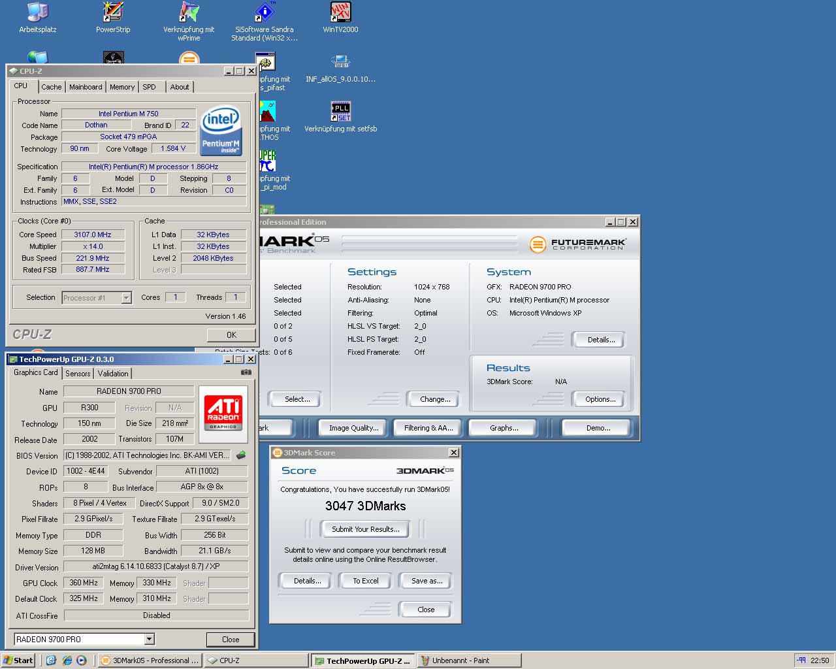Open the Validation tab in GPU-Z
The width and height of the screenshot is (836, 669).
pos(113,374)
